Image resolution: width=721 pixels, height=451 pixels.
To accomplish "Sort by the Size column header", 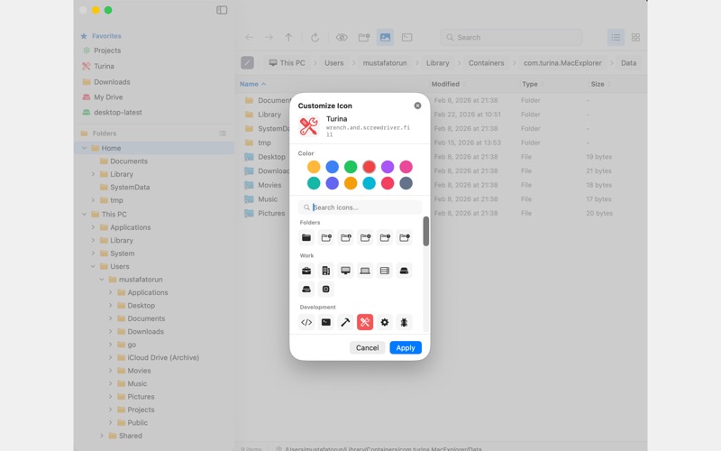I will click(598, 84).
